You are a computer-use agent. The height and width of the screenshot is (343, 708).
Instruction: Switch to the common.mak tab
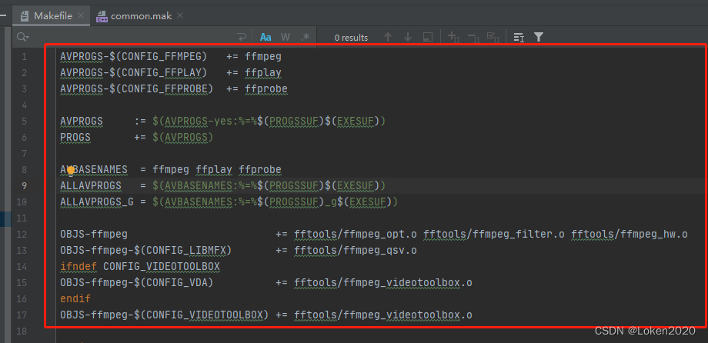[140, 16]
